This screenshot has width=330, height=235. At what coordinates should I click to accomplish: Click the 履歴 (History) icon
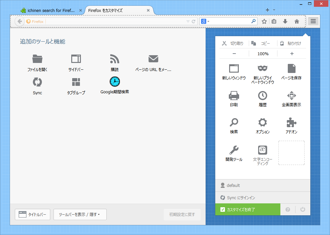(x=262, y=96)
